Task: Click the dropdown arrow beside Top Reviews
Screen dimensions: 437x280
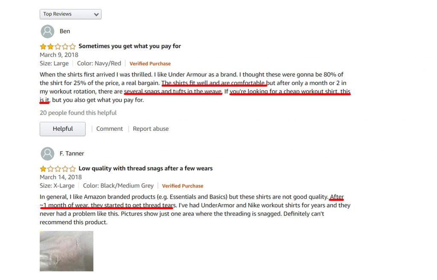Action: pyautogui.click(x=96, y=14)
